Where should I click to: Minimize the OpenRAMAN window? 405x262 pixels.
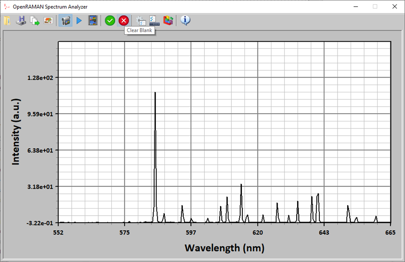pos(355,7)
